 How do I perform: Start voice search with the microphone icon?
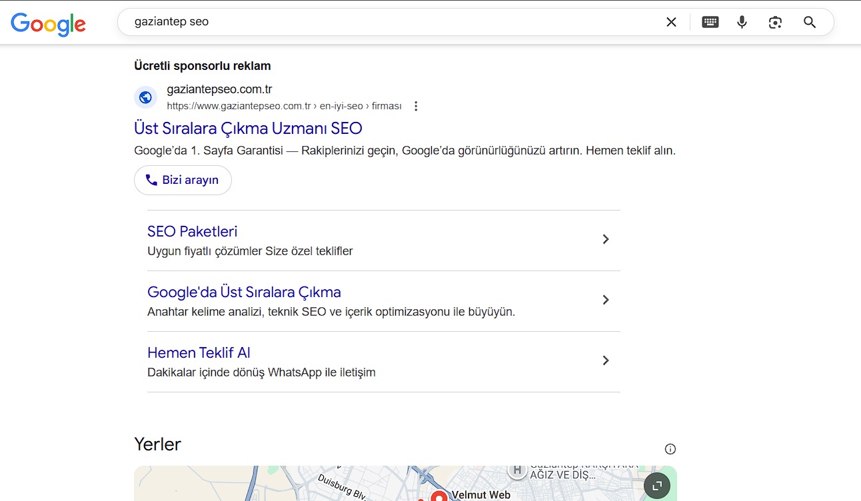(x=742, y=22)
